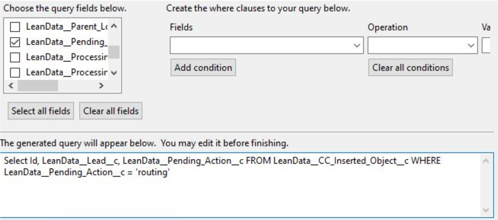The image size is (498, 220).
Task: Click the Add condition button
Action: [203, 68]
